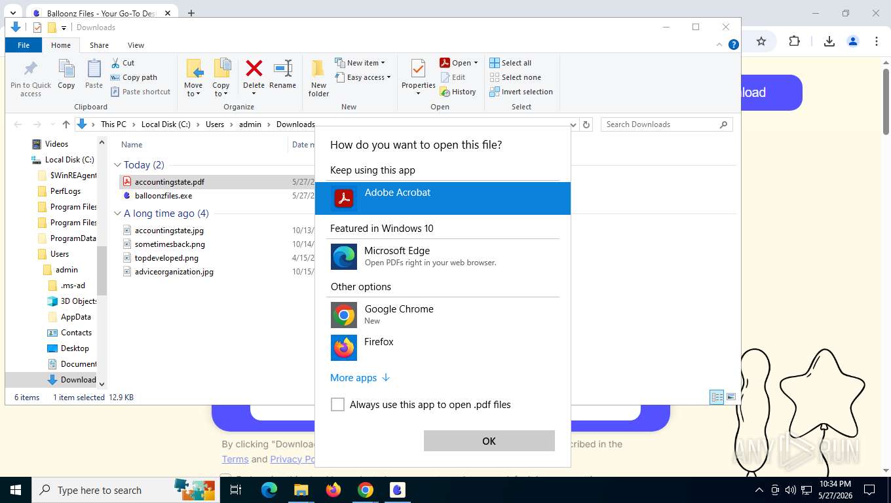Open the Terms link on webpage

pyautogui.click(x=235, y=459)
